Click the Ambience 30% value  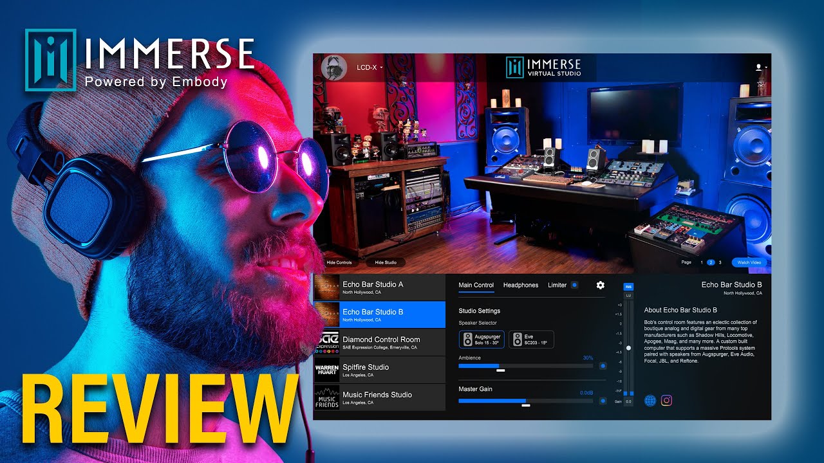588,358
